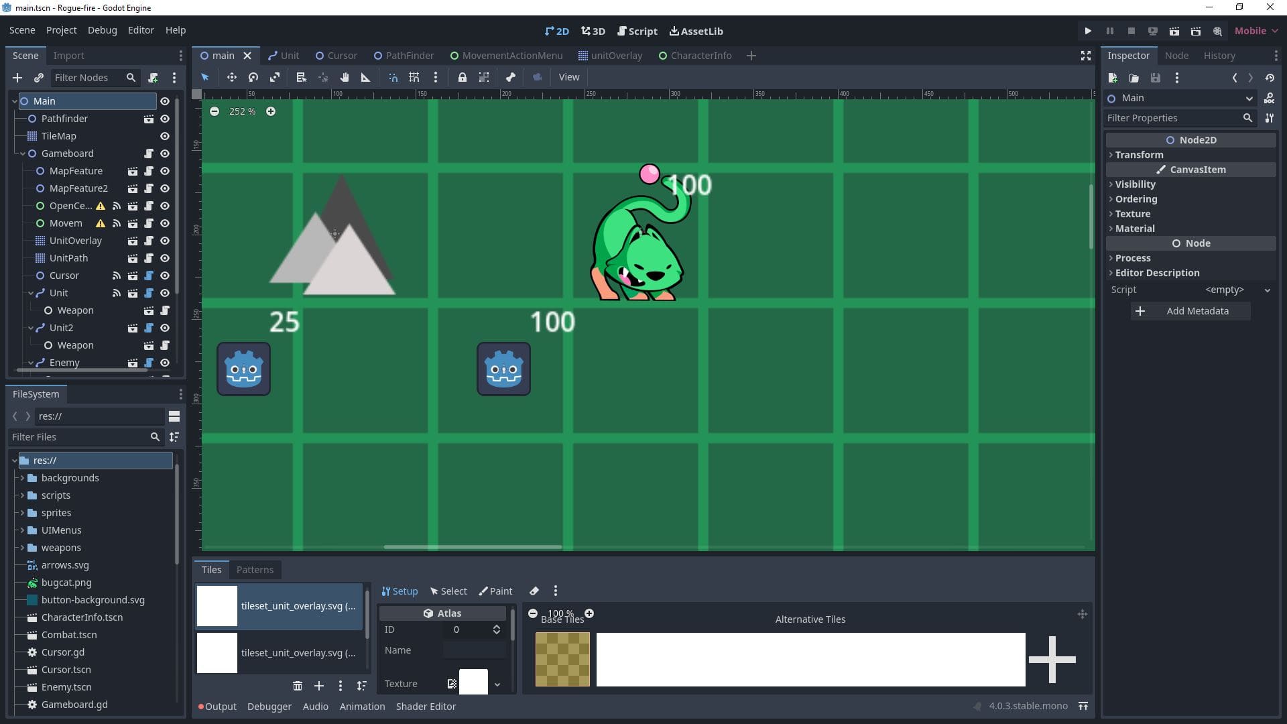Click the white Texture swatch in the Atlas panel
This screenshot has height=724, width=1287.
(x=474, y=682)
